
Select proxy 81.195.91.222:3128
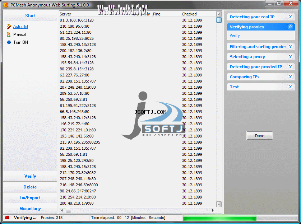pos(78,106)
